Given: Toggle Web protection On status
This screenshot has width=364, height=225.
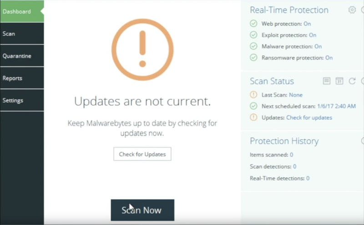Looking at the screenshot, I should pos(307,24).
